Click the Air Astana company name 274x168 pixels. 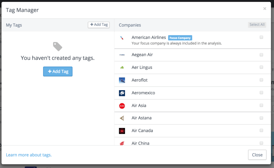coord(142,118)
